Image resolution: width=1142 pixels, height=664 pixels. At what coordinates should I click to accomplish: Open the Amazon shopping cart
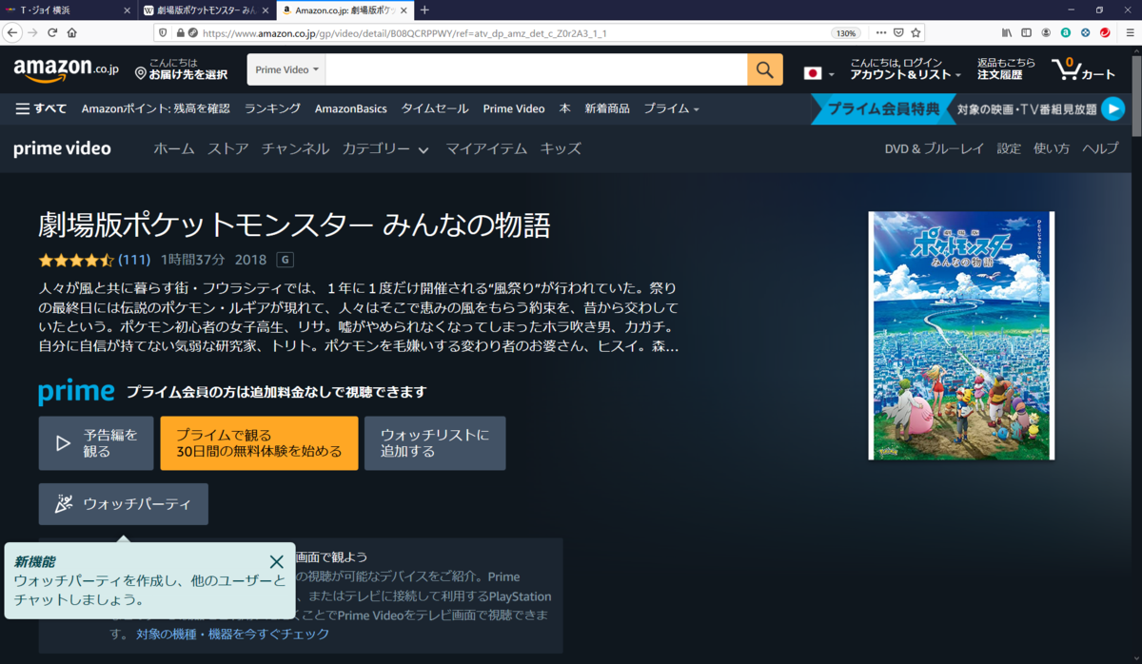[1083, 69]
